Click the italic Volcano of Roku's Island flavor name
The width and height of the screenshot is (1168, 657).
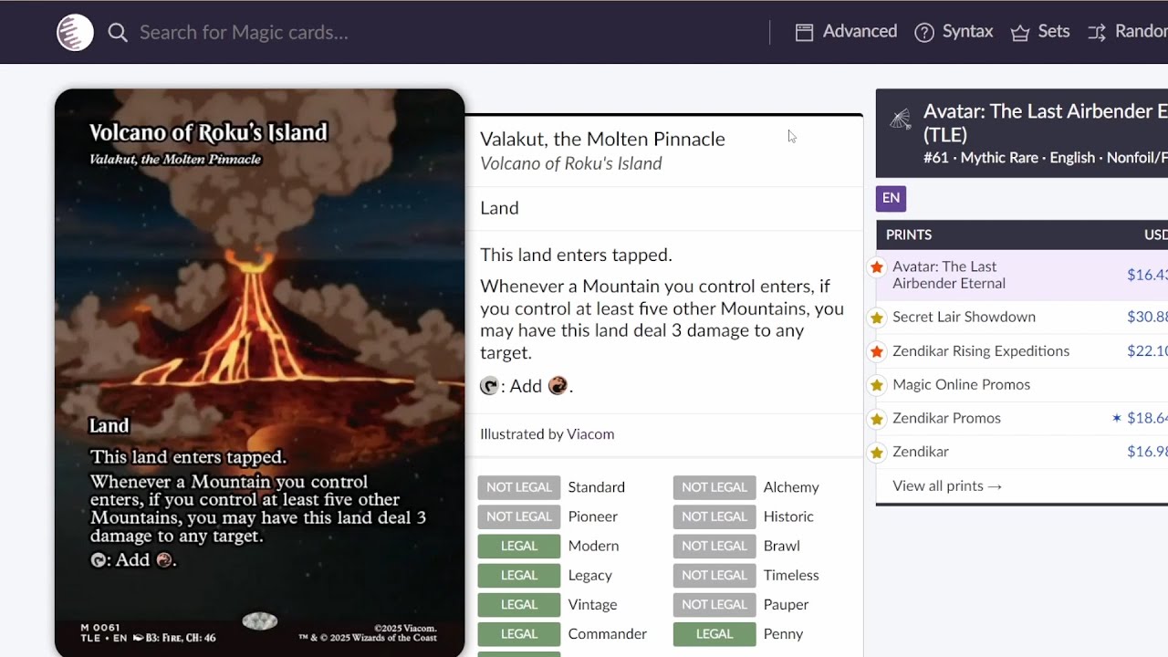coord(571,163)
